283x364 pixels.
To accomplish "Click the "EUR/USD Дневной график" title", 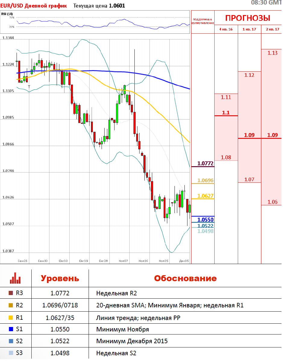I will (x=33, y=6).
